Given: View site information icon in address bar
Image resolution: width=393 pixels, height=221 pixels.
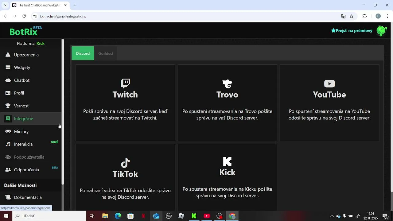Looking at the screenshot, I should (x=35, y=16).
